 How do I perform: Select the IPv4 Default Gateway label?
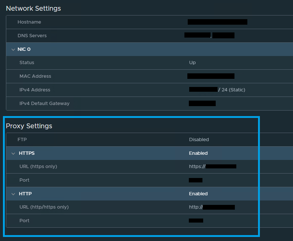44,104
